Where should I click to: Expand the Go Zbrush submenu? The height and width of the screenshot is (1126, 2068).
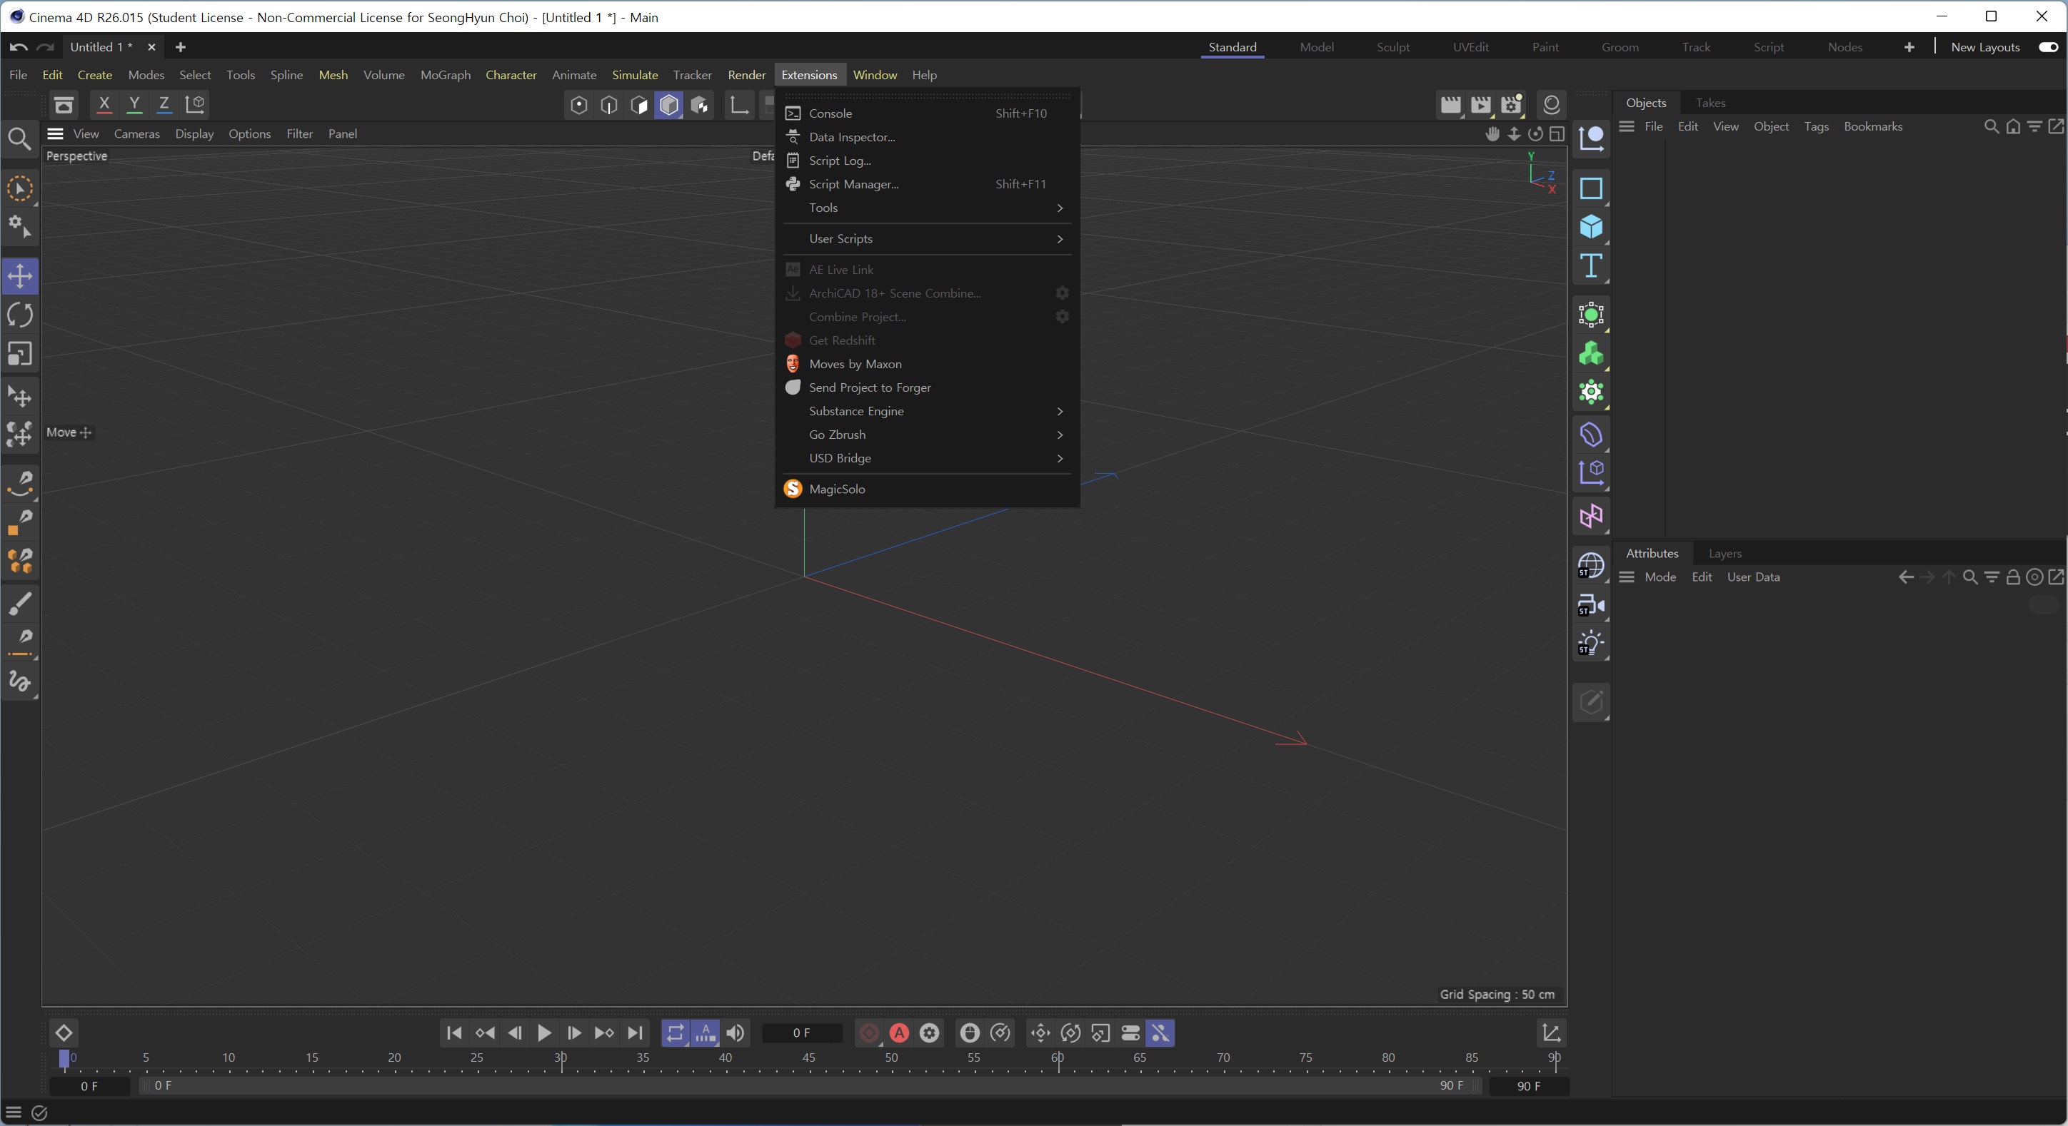coord(927,435)
